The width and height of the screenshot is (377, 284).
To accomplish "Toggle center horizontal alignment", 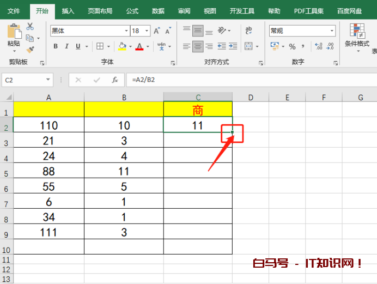I will click(x=198, y=46).
